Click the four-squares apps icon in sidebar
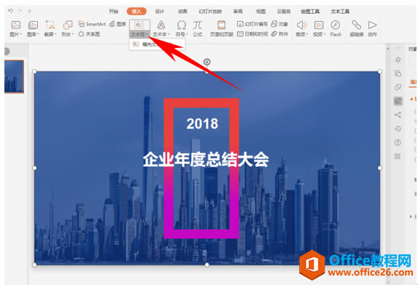 click(398, 157)
